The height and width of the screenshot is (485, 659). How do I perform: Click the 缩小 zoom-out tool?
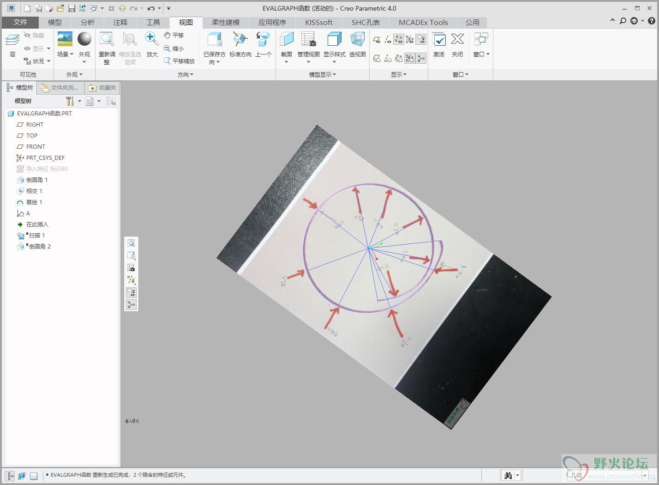[174, 48]
